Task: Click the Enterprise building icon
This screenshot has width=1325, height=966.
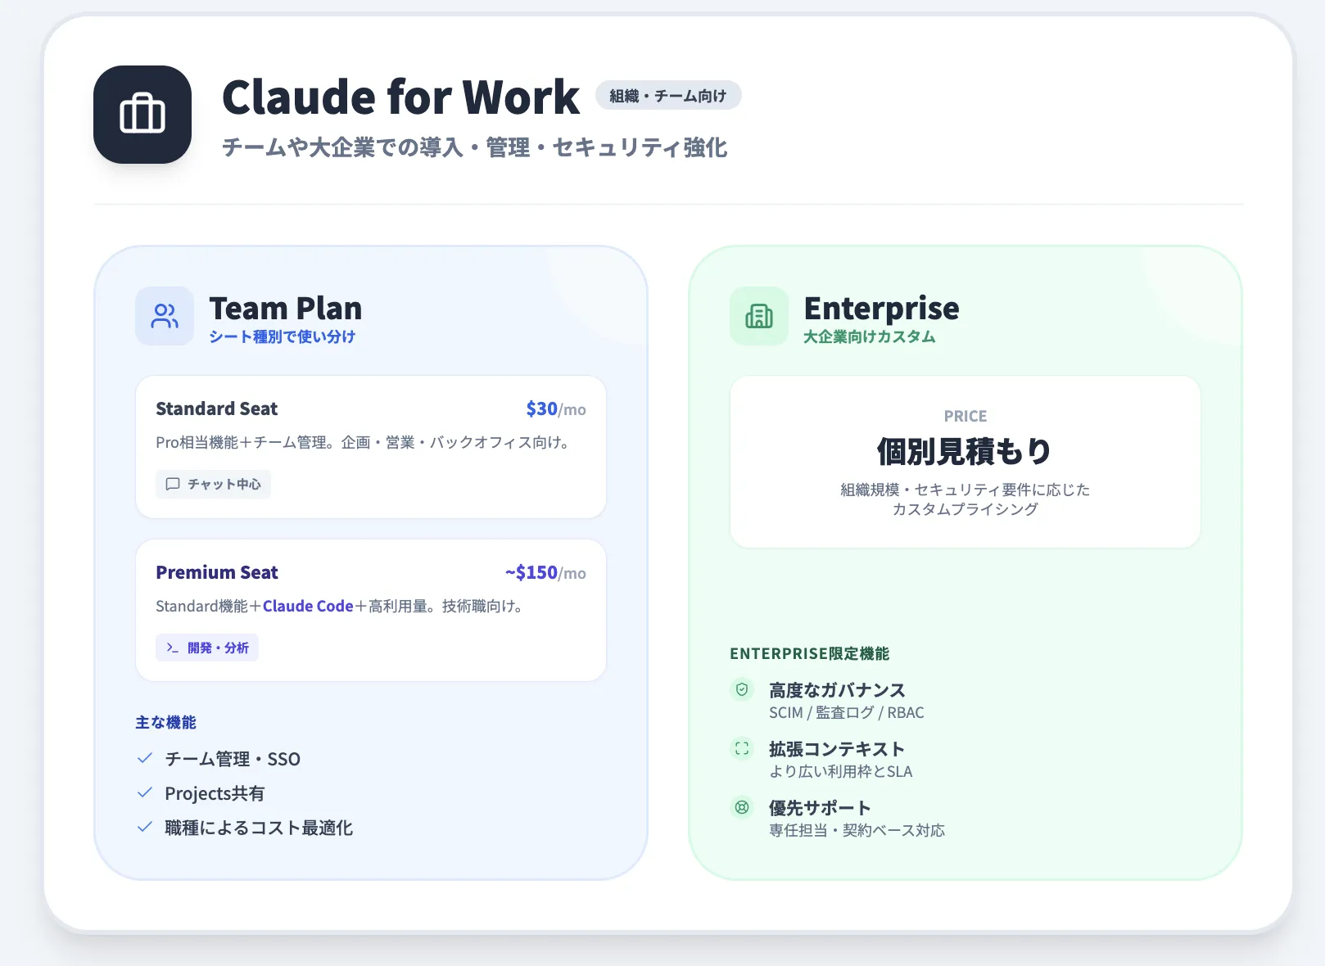Action: (758, 316)
